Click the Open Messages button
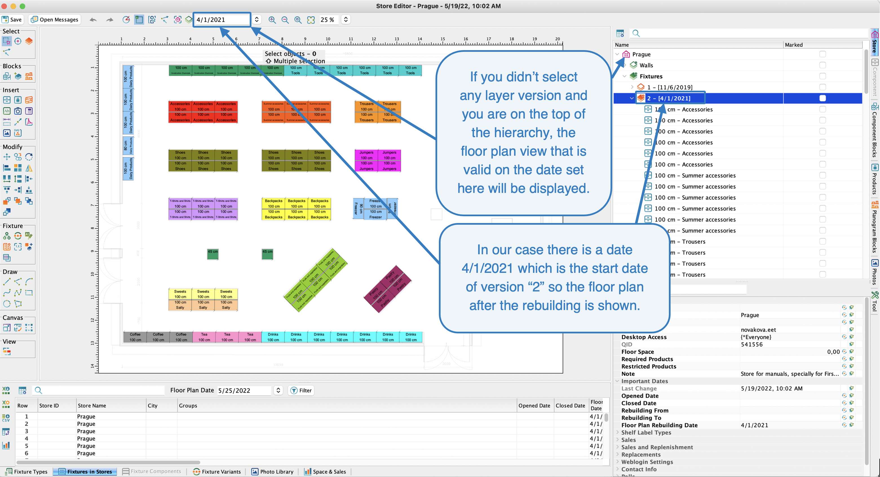The width and height of the screenshot is (880, 477). click(55, 19)
